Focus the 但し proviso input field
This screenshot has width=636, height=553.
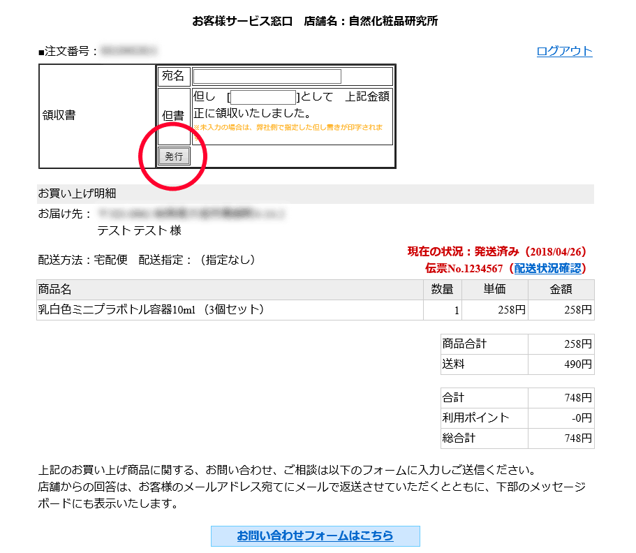coord(262,97)
